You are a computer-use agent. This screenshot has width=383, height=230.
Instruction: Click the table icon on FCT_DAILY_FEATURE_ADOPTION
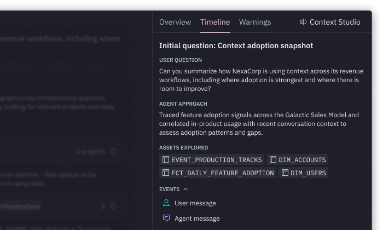coord(165,173)
